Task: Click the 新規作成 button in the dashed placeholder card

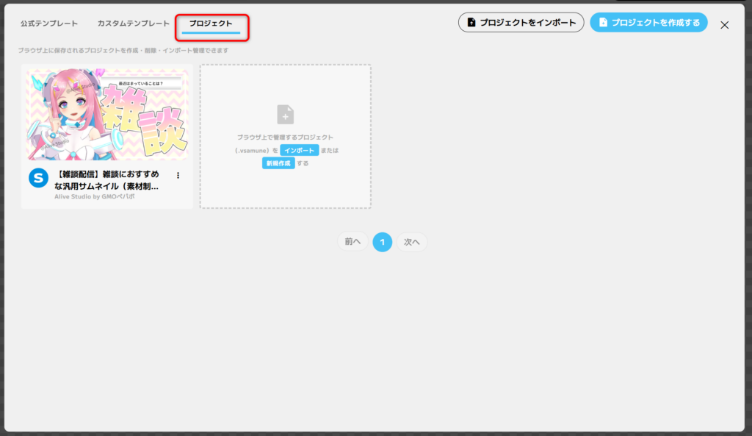Action: click(x=278, y=163)
